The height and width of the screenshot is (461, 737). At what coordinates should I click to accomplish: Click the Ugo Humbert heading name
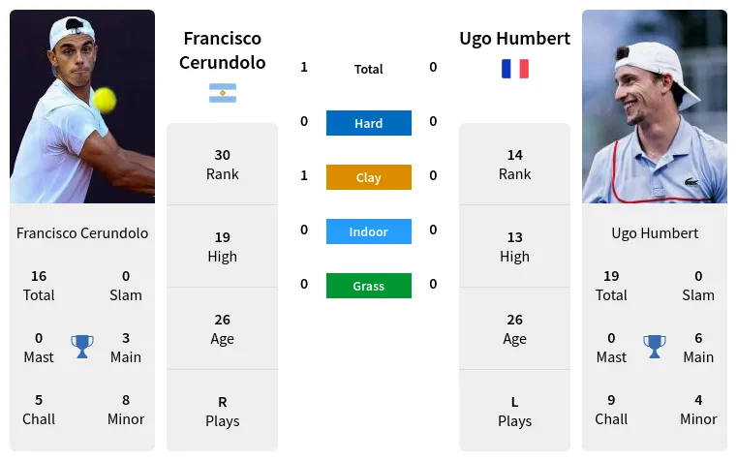tap(514, 39)
